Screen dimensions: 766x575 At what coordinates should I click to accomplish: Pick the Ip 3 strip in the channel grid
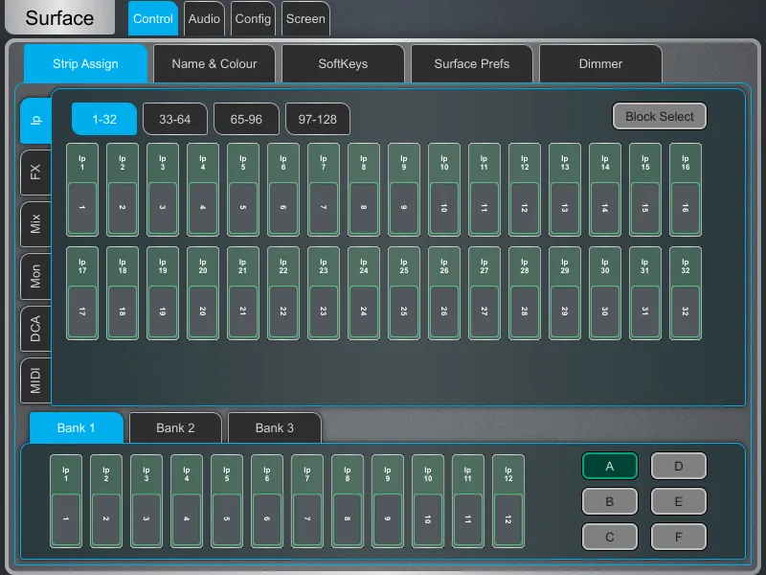click(163, 190)
